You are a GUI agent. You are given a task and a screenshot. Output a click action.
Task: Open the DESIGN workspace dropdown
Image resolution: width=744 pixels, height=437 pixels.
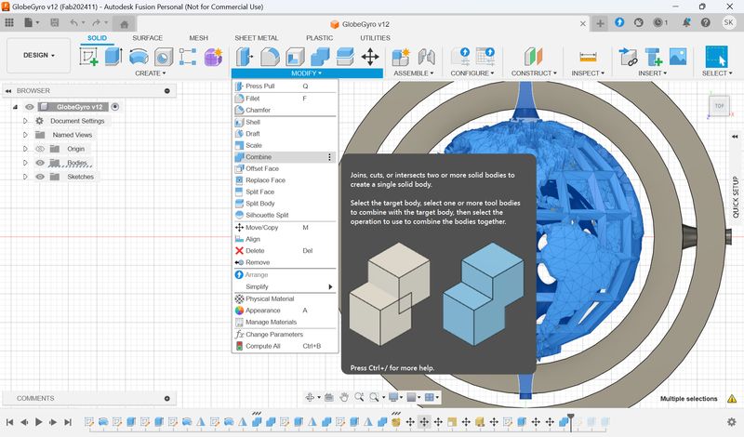point(39,55)
